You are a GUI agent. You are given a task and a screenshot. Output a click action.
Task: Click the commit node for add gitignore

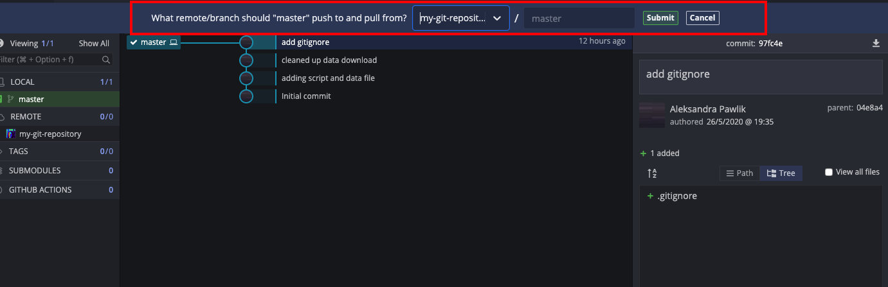coord(246,42)
